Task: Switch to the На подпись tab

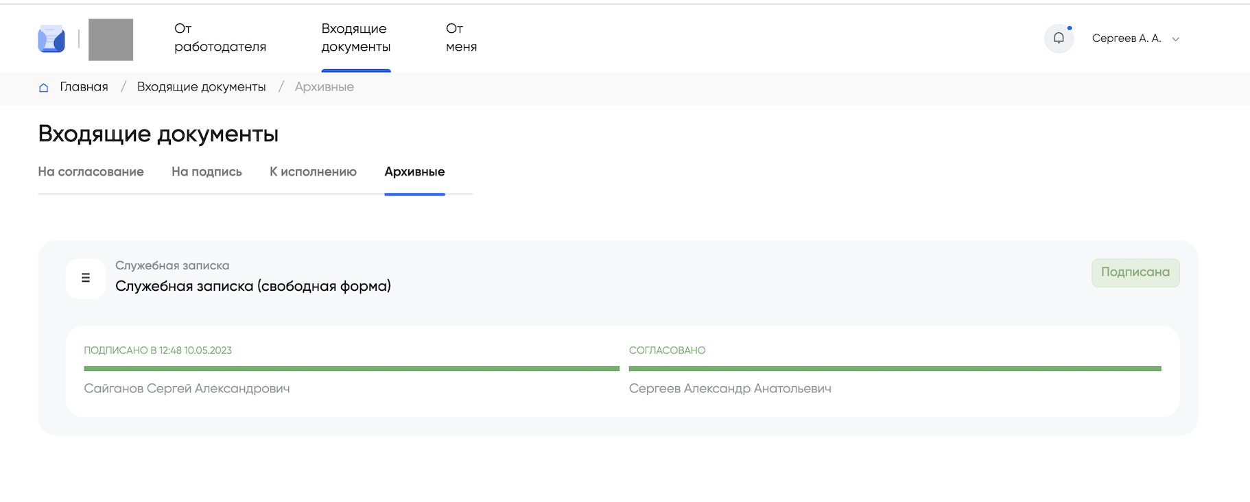Action: (207, 172)
